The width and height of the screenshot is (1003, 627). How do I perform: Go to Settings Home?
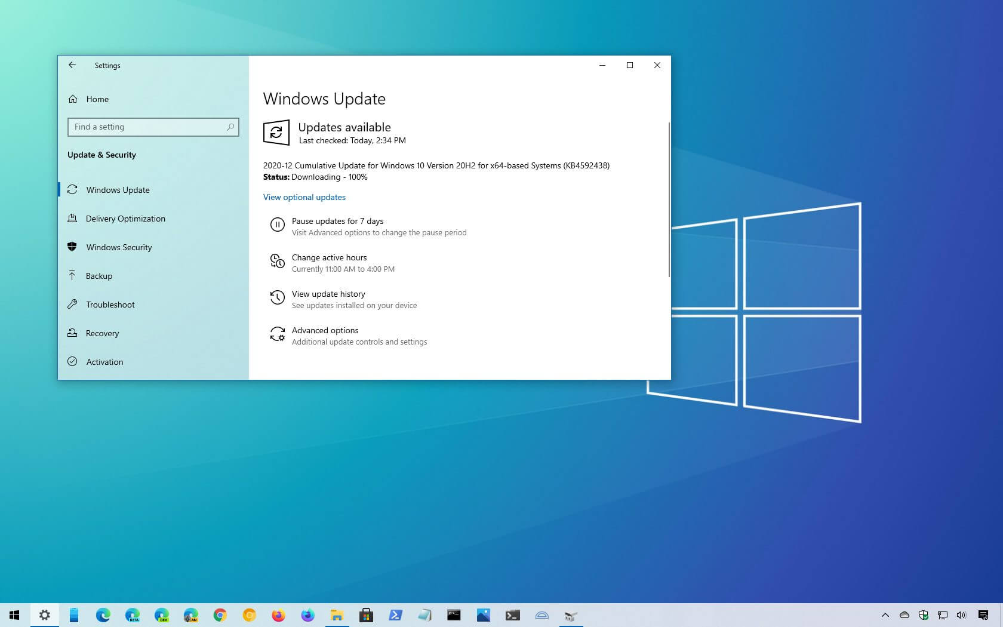pos(97,99)
